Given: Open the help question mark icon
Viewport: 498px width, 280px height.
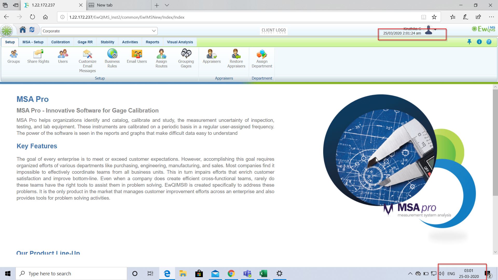Looking at the screenshot, I should tap(489, 42).
